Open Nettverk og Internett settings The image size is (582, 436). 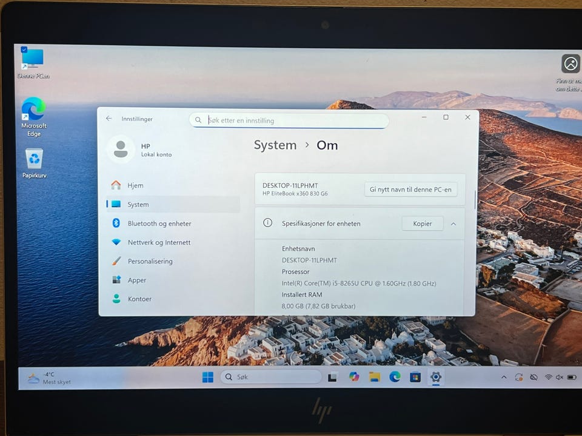coord(173,242)
